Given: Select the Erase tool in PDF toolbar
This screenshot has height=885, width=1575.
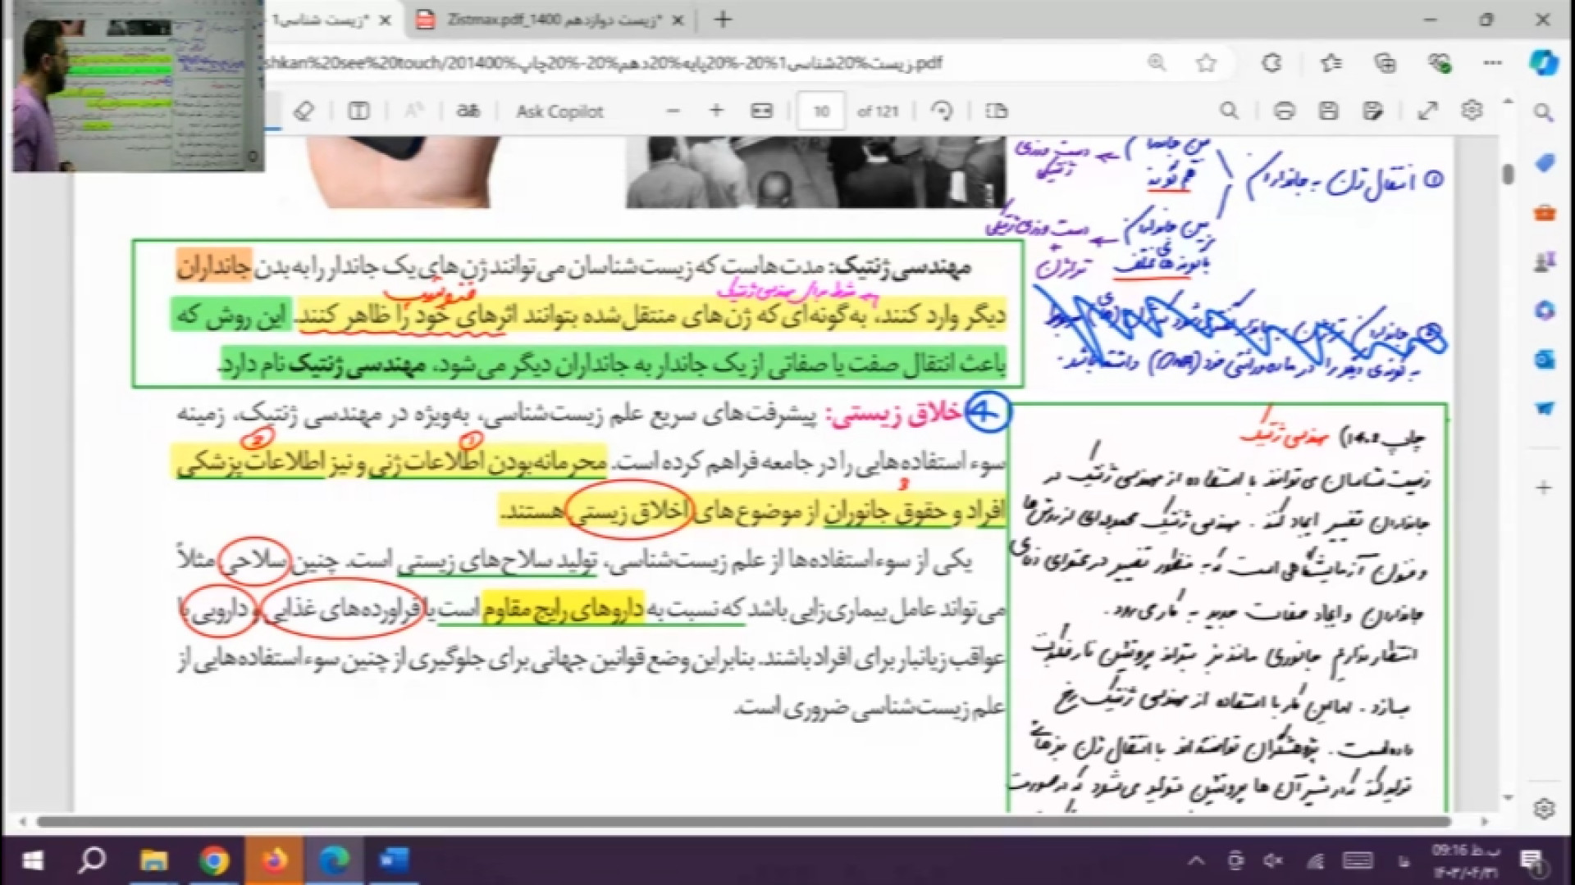Looking at the screenshot, I should tap(304, 111).
